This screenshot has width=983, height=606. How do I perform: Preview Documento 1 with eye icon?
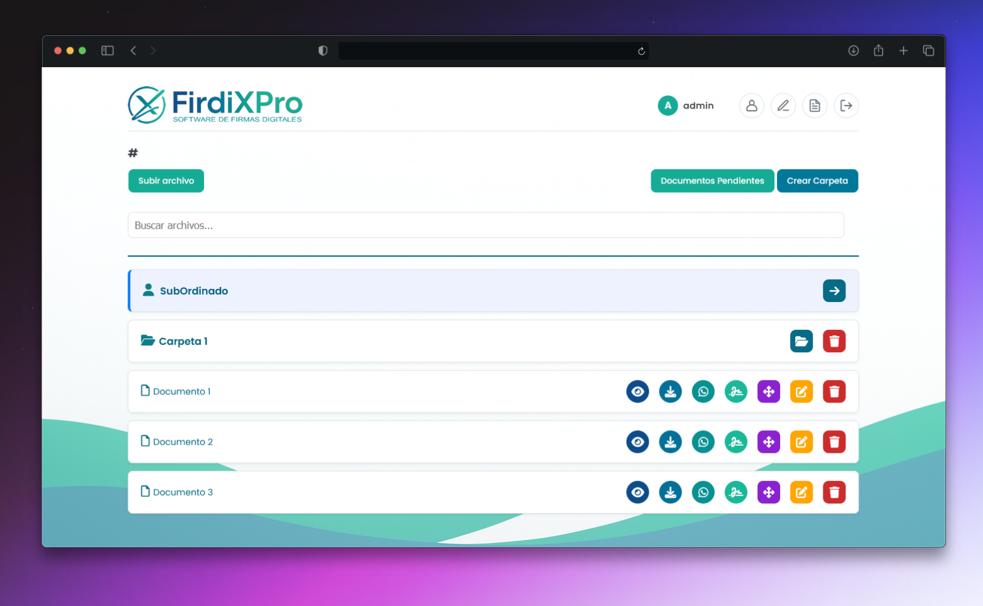pos(638,392)
